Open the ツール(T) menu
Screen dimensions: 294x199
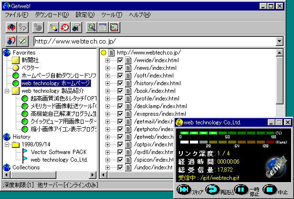[112, 15]
